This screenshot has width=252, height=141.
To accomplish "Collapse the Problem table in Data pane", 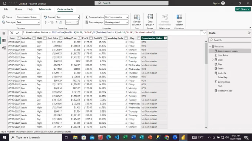I will pos(210,47).
